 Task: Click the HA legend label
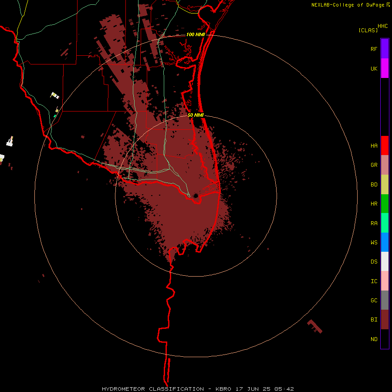[374, 145]
